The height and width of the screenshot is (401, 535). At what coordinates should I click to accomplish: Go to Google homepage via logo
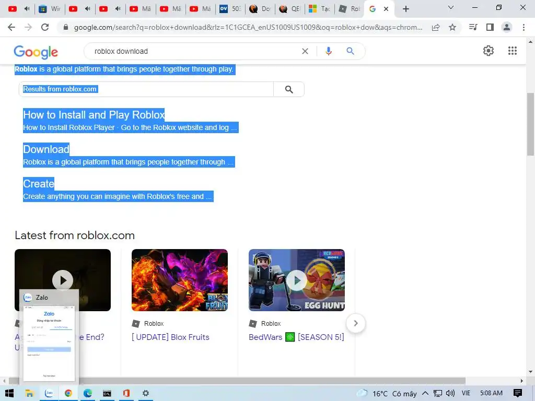(36, 52)
